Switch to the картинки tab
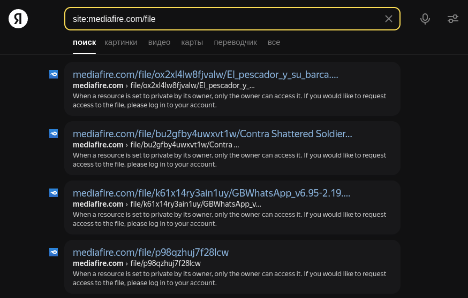Screen dimensions: 468x298 120,42
